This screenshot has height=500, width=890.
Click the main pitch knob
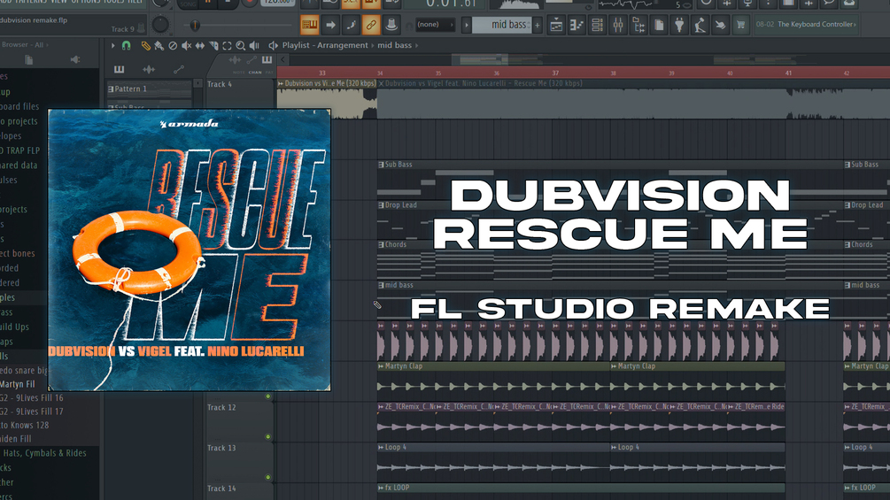coord(160,25)
